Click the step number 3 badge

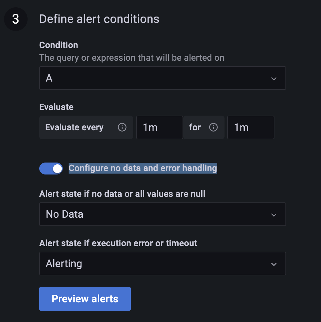coord(16,19)
